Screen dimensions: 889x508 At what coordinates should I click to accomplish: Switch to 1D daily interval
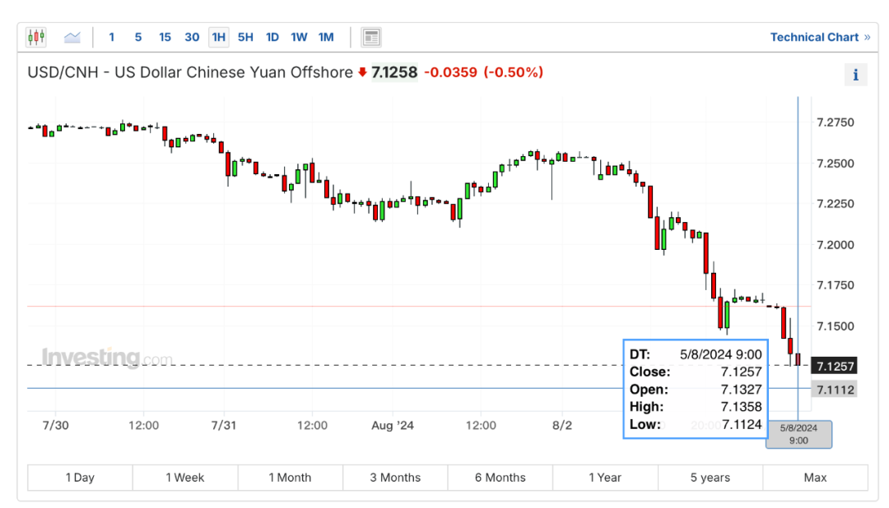tap(272, 37)
